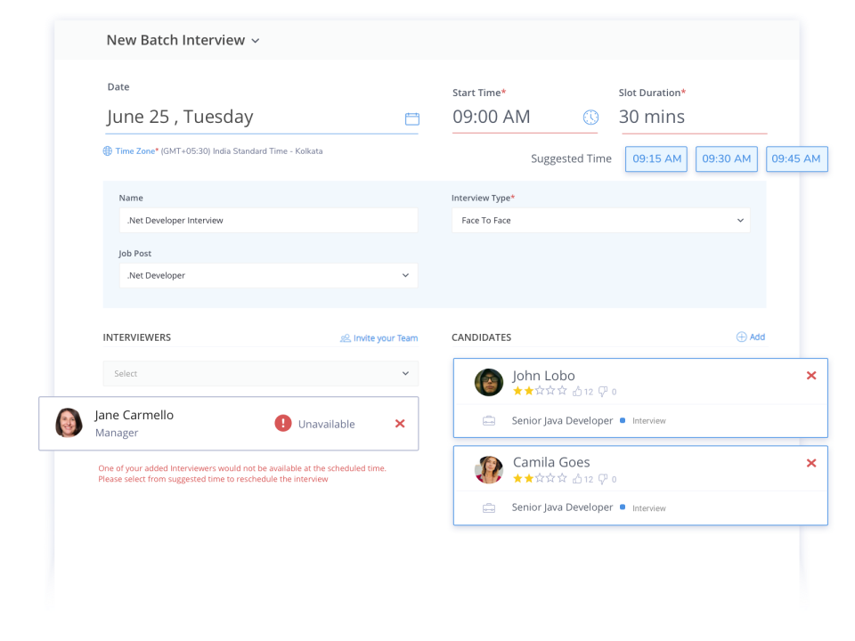
Task: Click the thumbs up icon on John Lobo's card
Action: point(578,391)
